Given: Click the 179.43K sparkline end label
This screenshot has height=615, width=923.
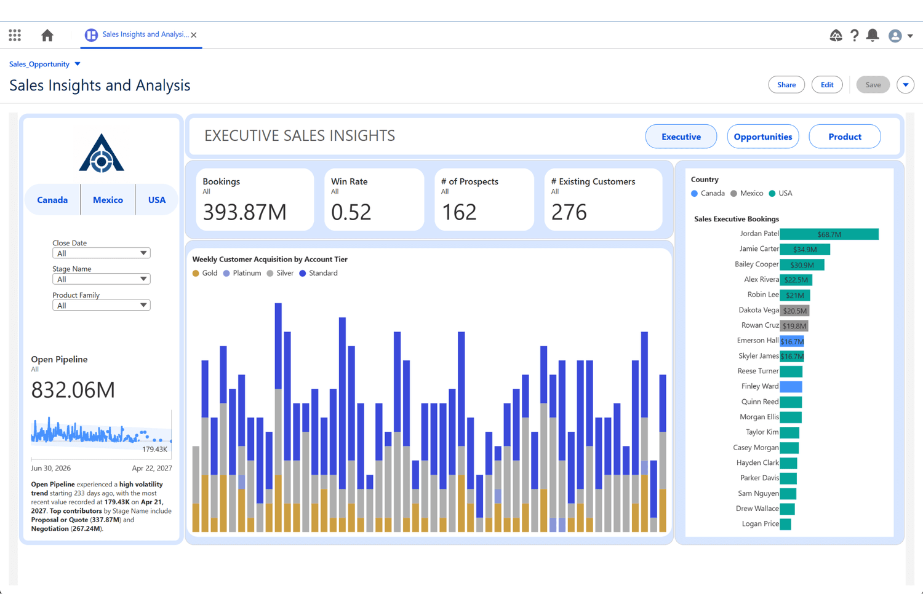Looking at the screenshot, I should click(154, 450).
